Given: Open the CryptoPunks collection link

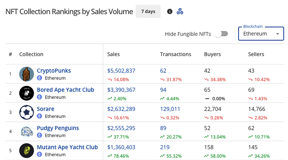Looking at the screenshot, I should [x=54, y=71].
